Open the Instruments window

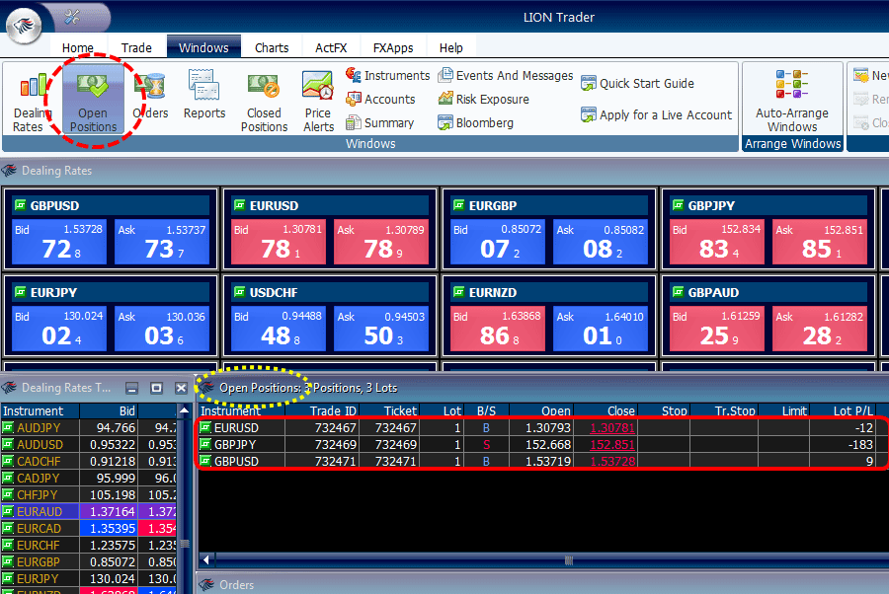click(x=388, y=75)
